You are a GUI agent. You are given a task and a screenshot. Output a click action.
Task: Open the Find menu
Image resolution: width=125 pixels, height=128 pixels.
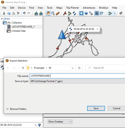[x=31, y=8]
